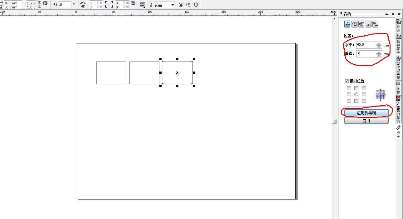Click the vertical scrollbar thumb
The height and width of the screenshot is (219, 403).
click(334, 121)
